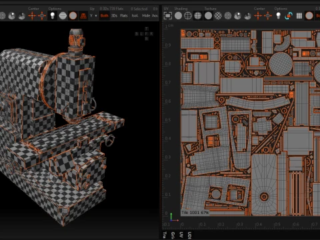Click the Hide button in 3D toolbar
The height and width of the screenshot is (240, 320).
coord(146,16)
